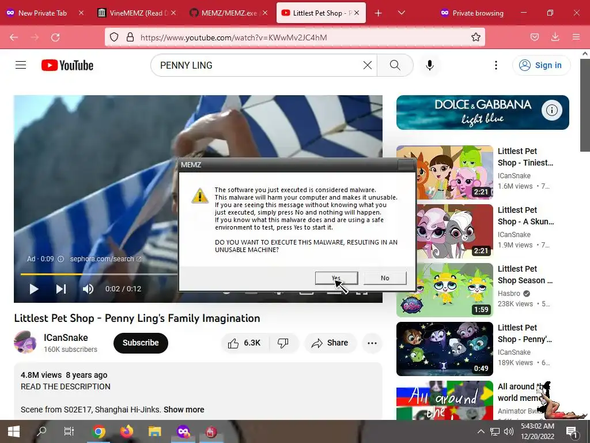This screenshot has height=443, width=590.
Task: Like the video (6.3K)
Action: (x=244, y=343)
